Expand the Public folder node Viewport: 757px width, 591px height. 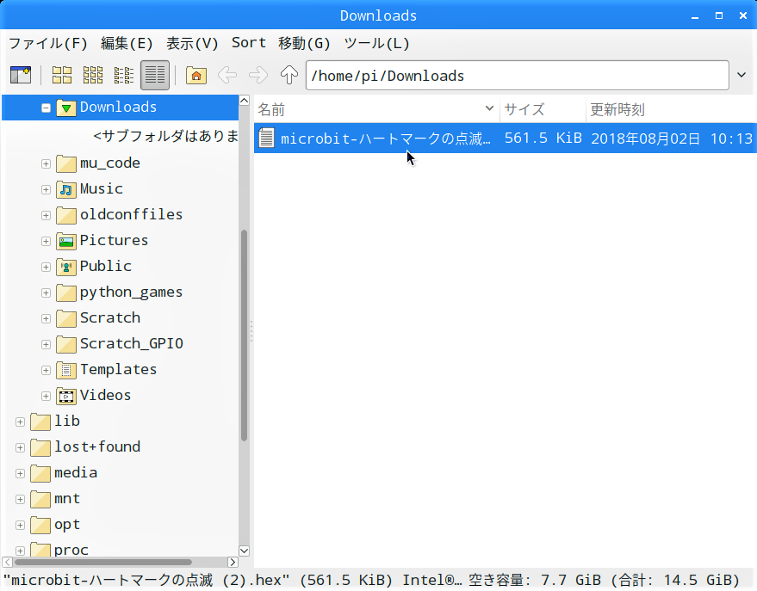(46, 267)
